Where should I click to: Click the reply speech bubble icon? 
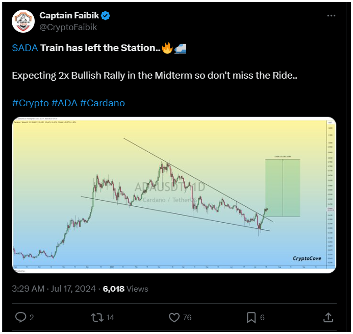[x=20, y=317]
